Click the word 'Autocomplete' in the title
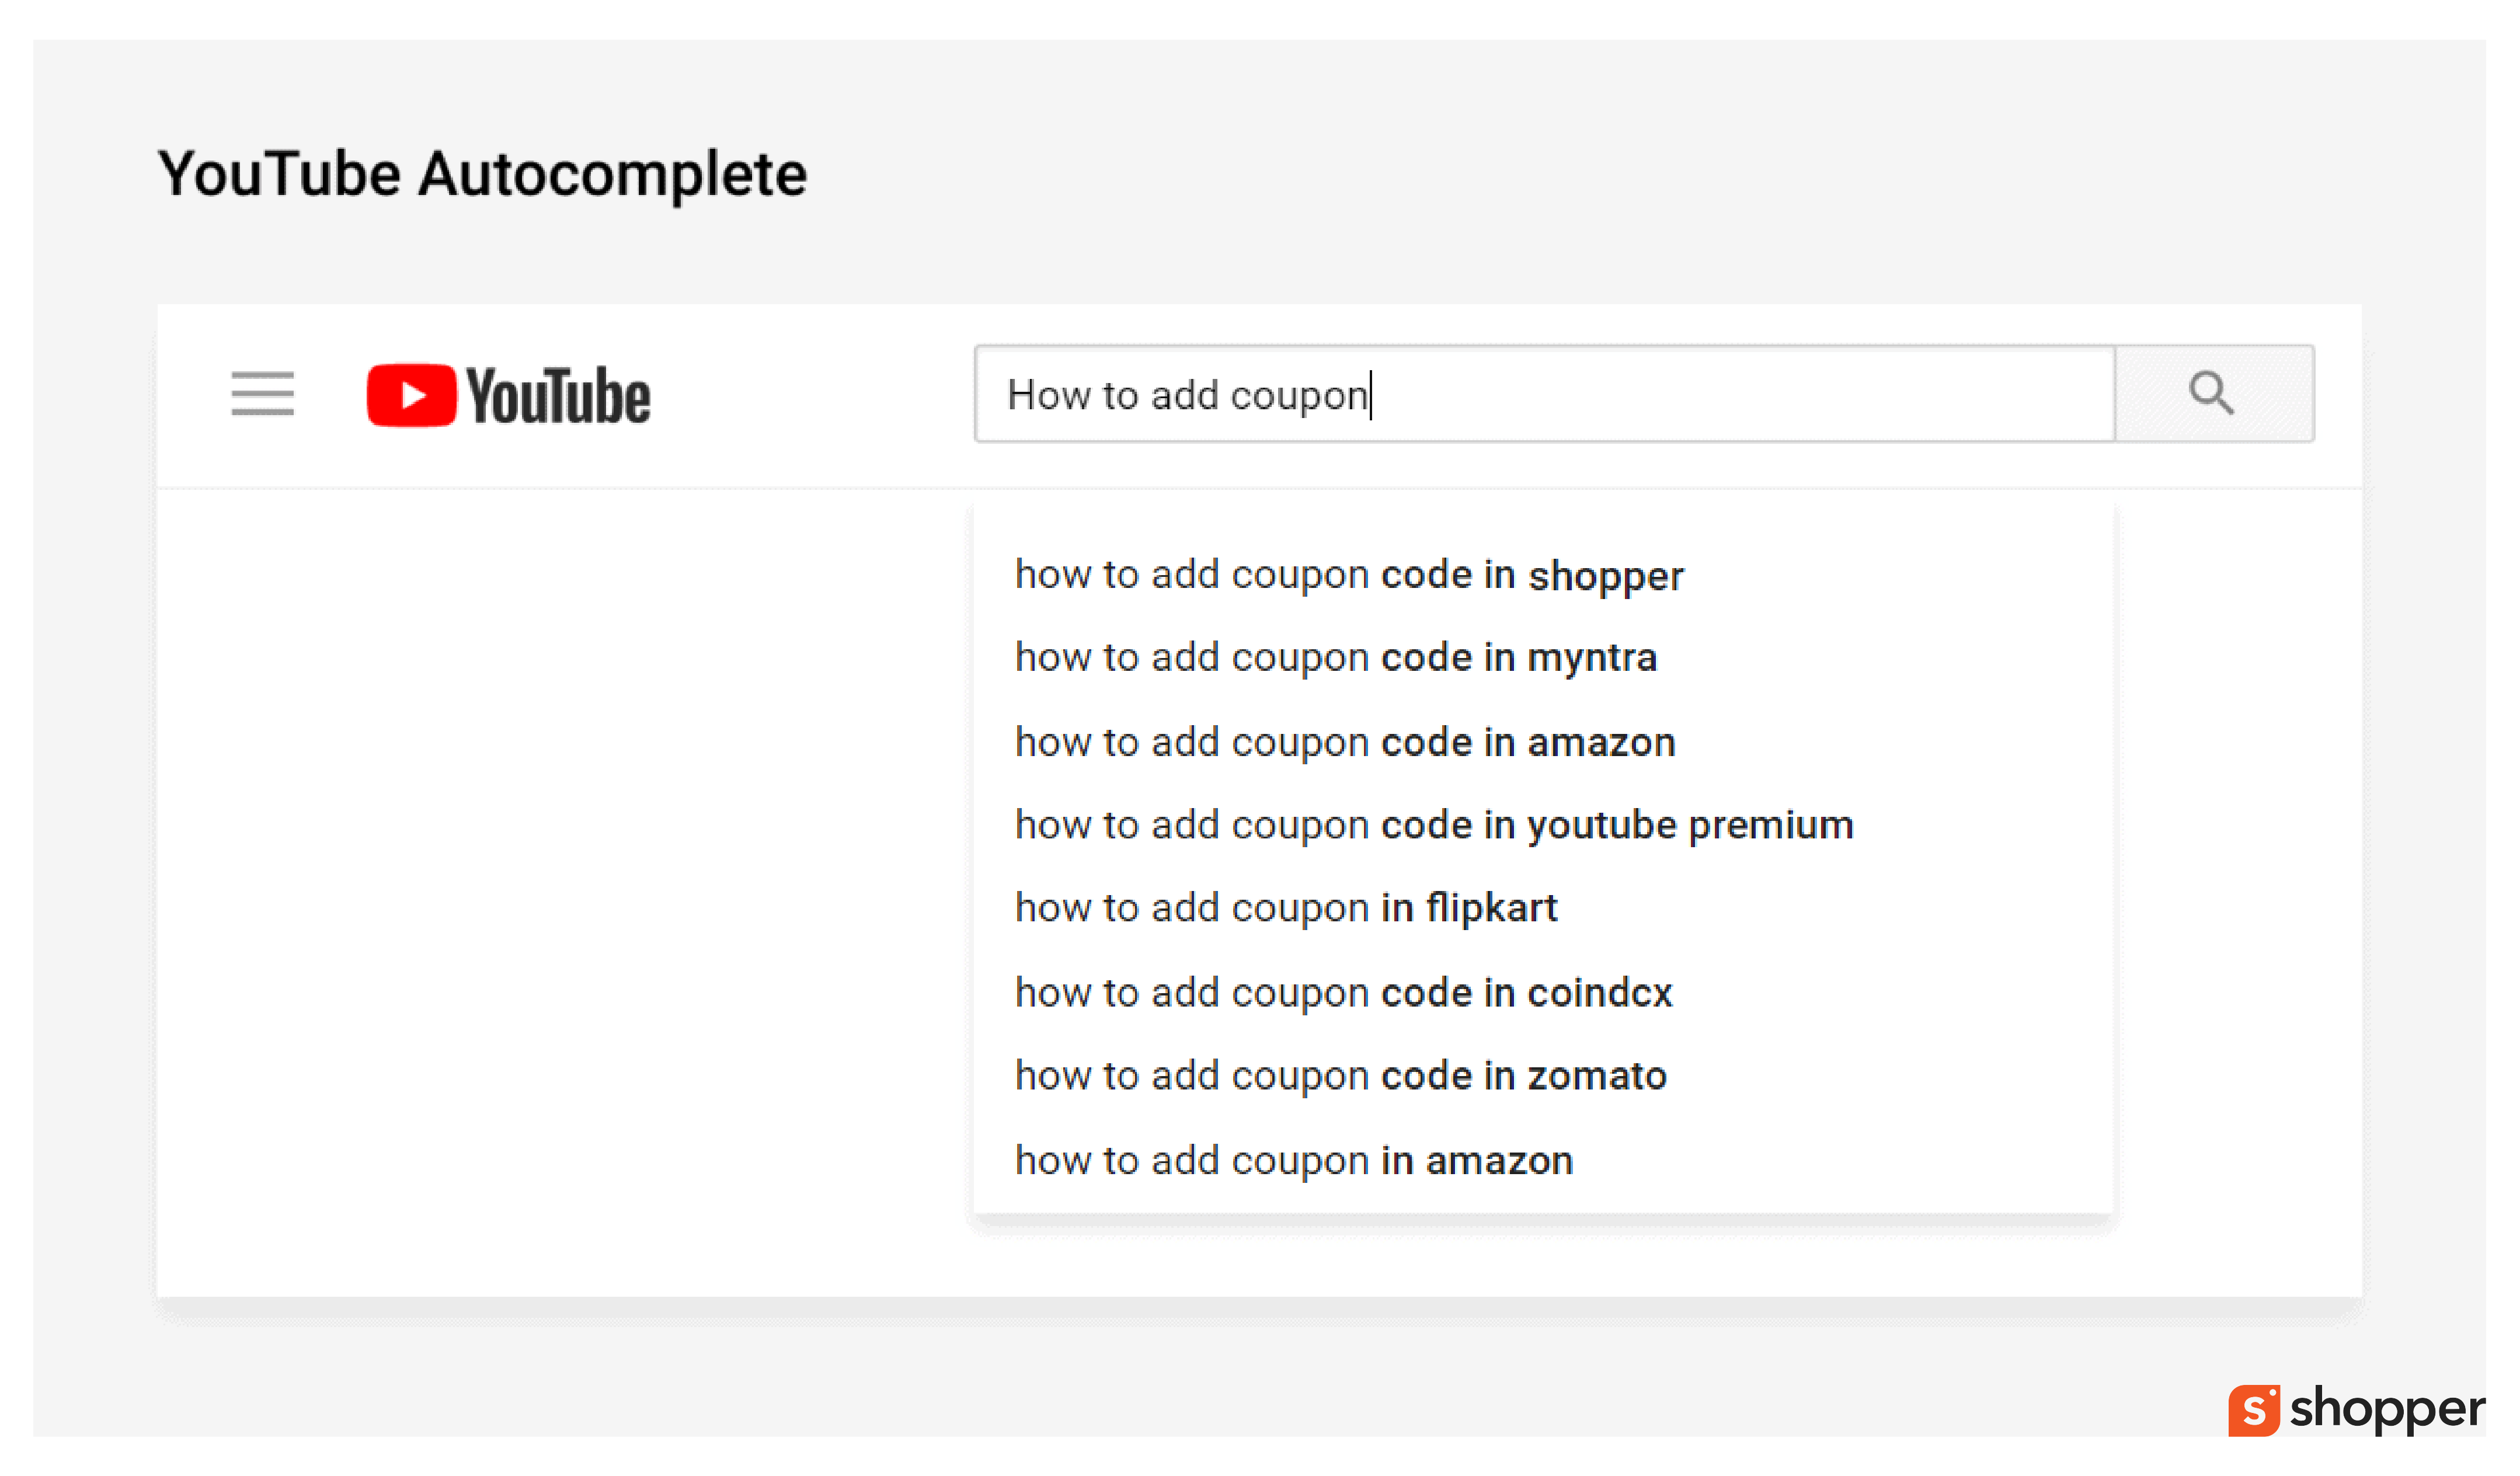 coord(612,175)
